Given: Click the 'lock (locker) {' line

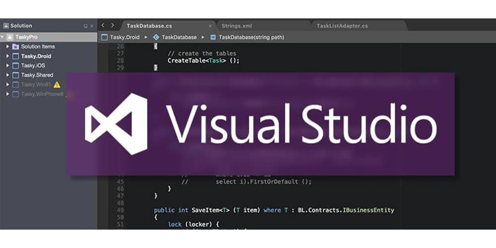Looking at the screenshot, I should 192,224.
